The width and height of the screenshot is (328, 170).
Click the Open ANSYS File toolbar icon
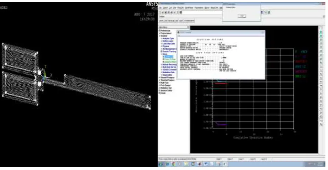tap(163, 13)
